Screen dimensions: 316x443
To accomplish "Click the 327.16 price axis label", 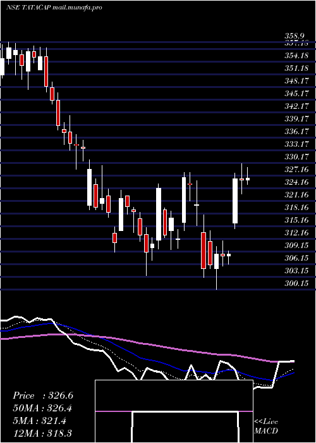I will [x=296, y=169].
